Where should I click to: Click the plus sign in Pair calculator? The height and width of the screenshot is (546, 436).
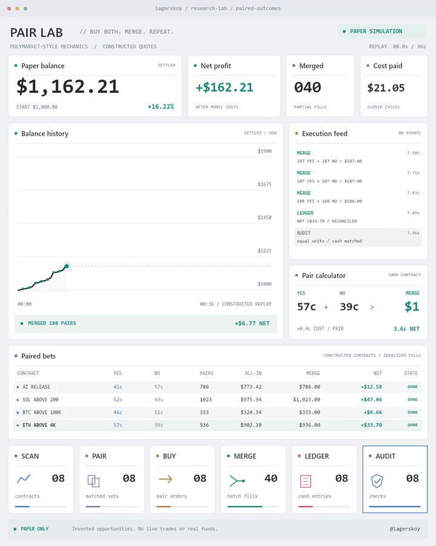tap(326, 307)
